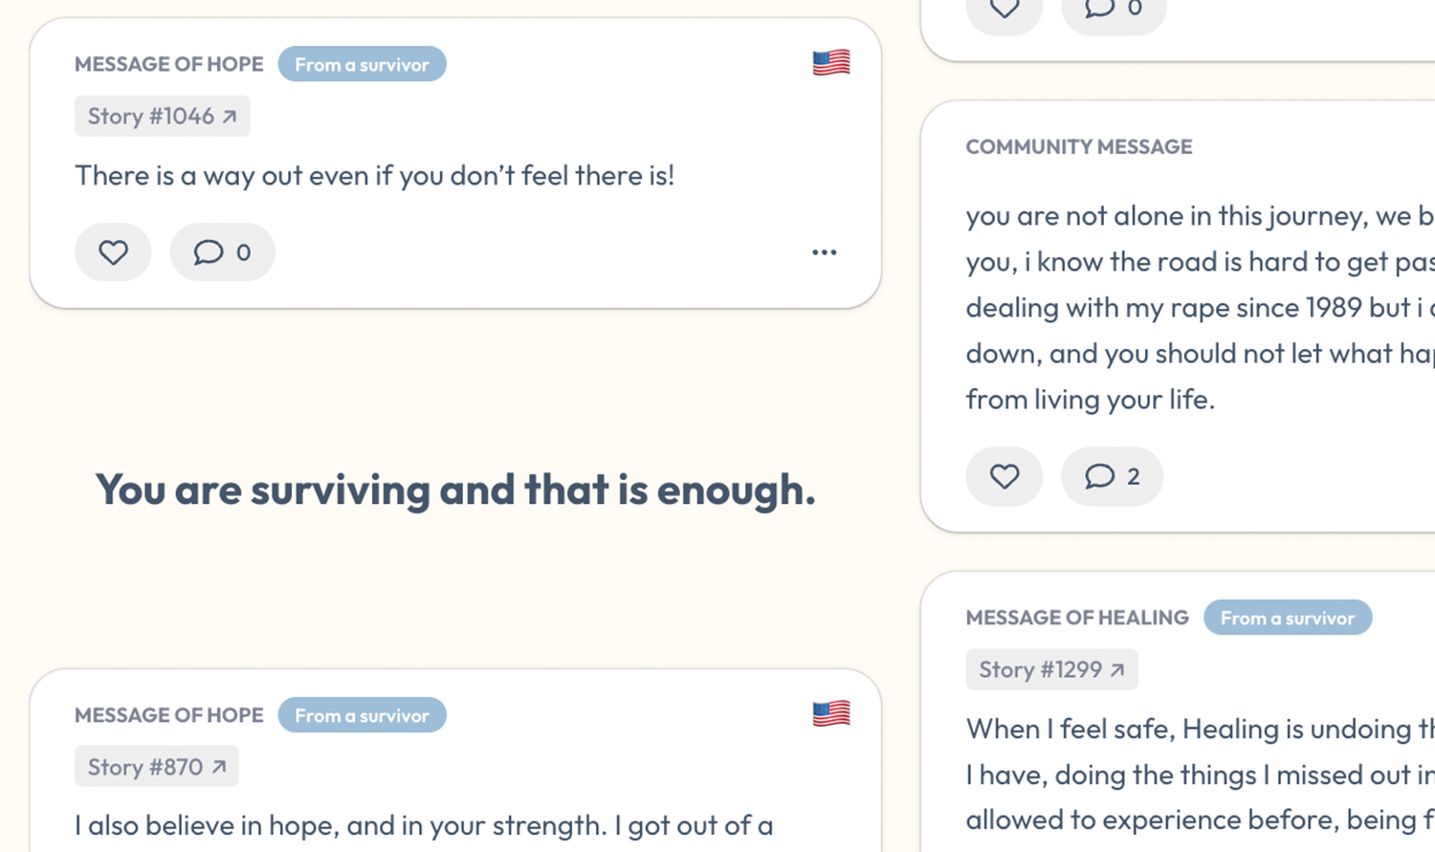The width and height of the screenshot is (1435, 852).
Task: Select the 'From a survivor' badge on Story #870
Action: pyautogui.click(x=362, y=714)
